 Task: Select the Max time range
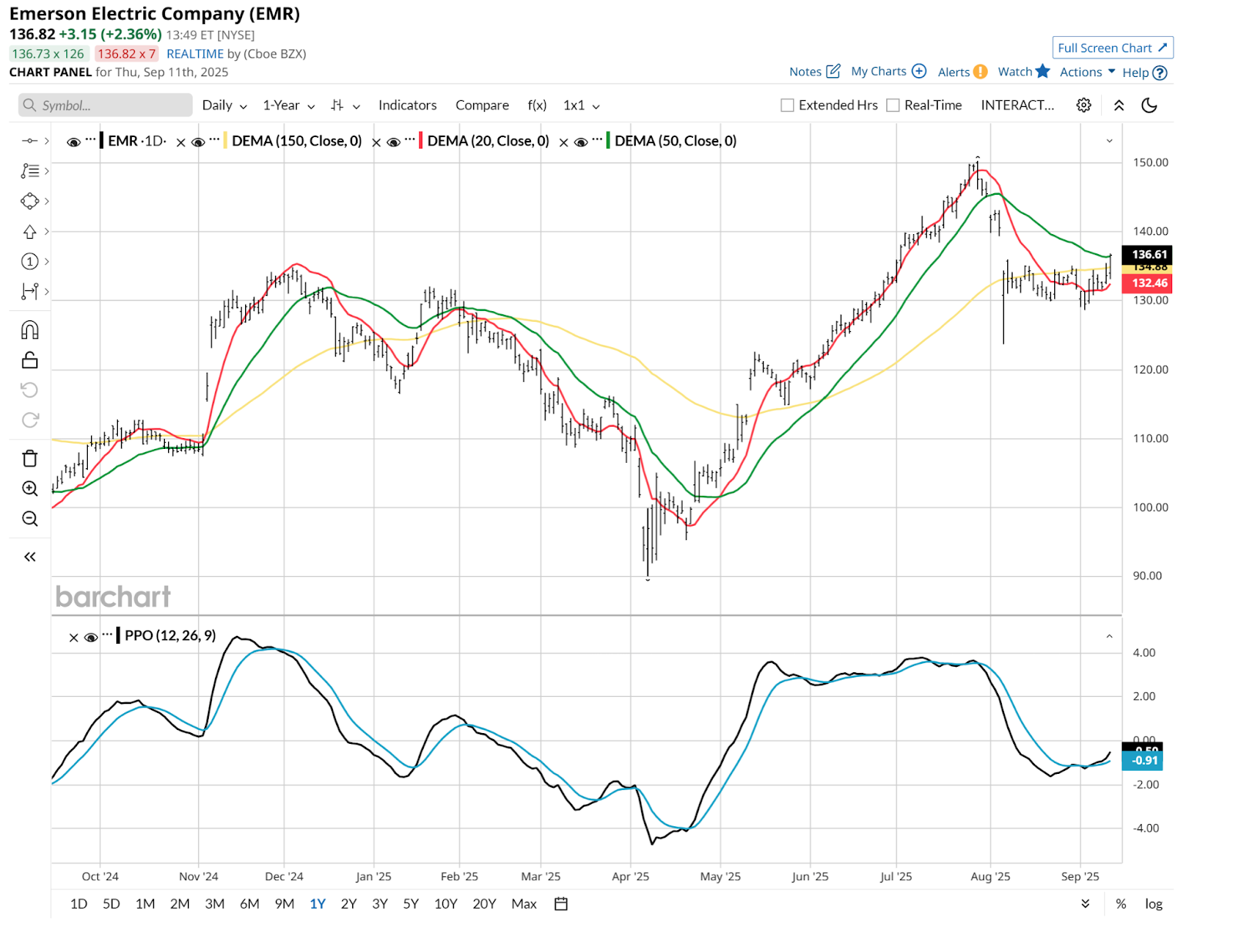tap(524, 904)
